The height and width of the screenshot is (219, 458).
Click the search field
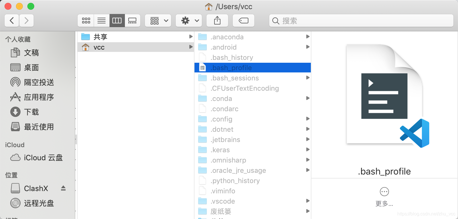click(361, 21)
